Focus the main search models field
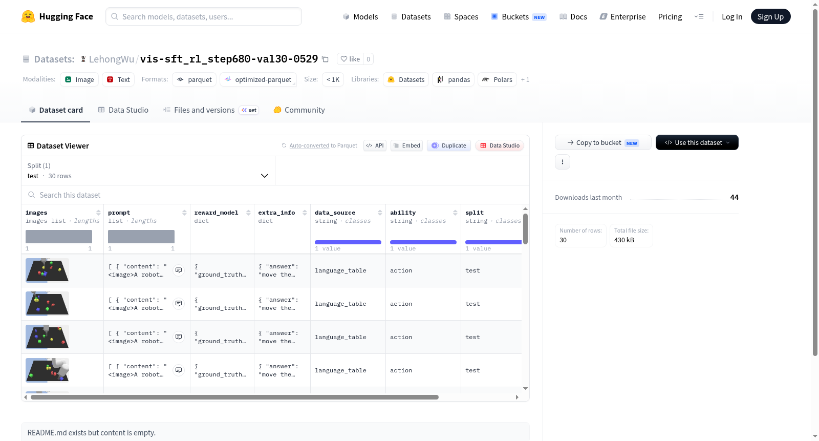The height and width of the screenshot is (441, 819). (204, 16)
